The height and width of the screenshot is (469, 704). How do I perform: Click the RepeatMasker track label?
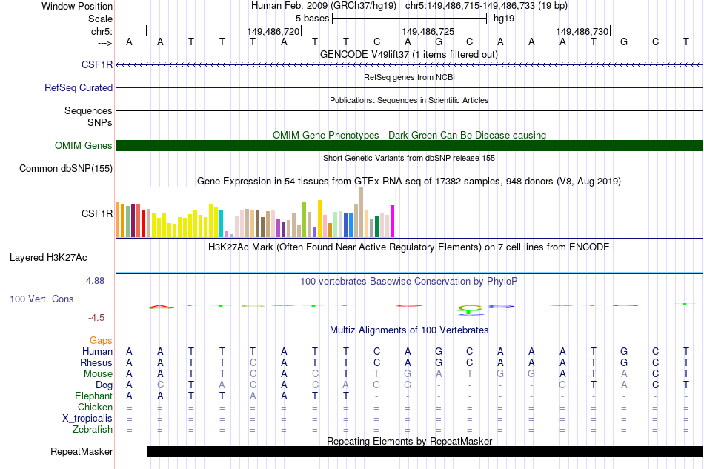(x=82, y=451)
